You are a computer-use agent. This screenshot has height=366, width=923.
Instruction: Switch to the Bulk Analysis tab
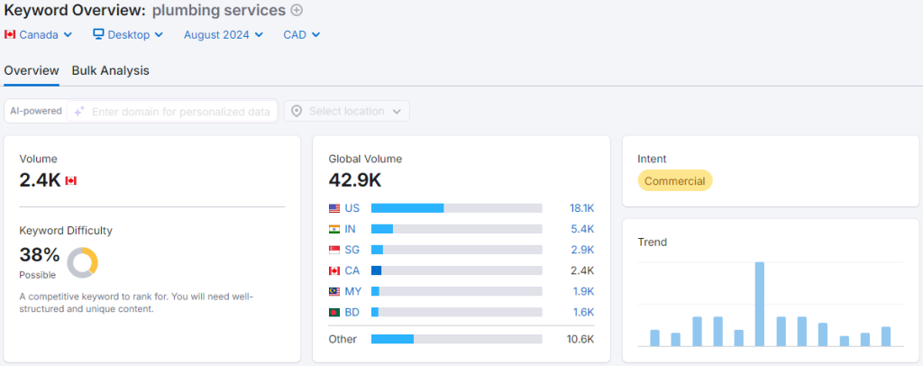[110, 70]
